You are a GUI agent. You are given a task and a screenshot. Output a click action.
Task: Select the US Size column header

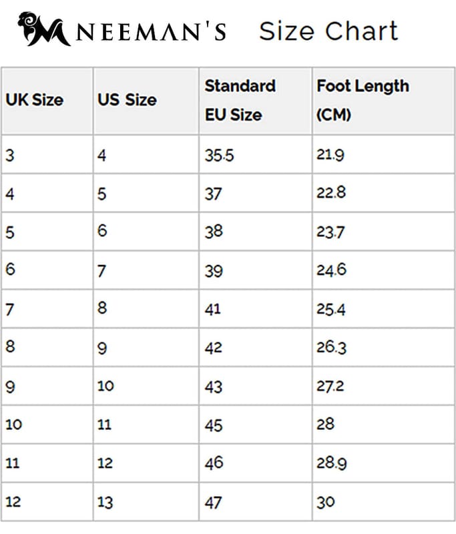(127, 100)
